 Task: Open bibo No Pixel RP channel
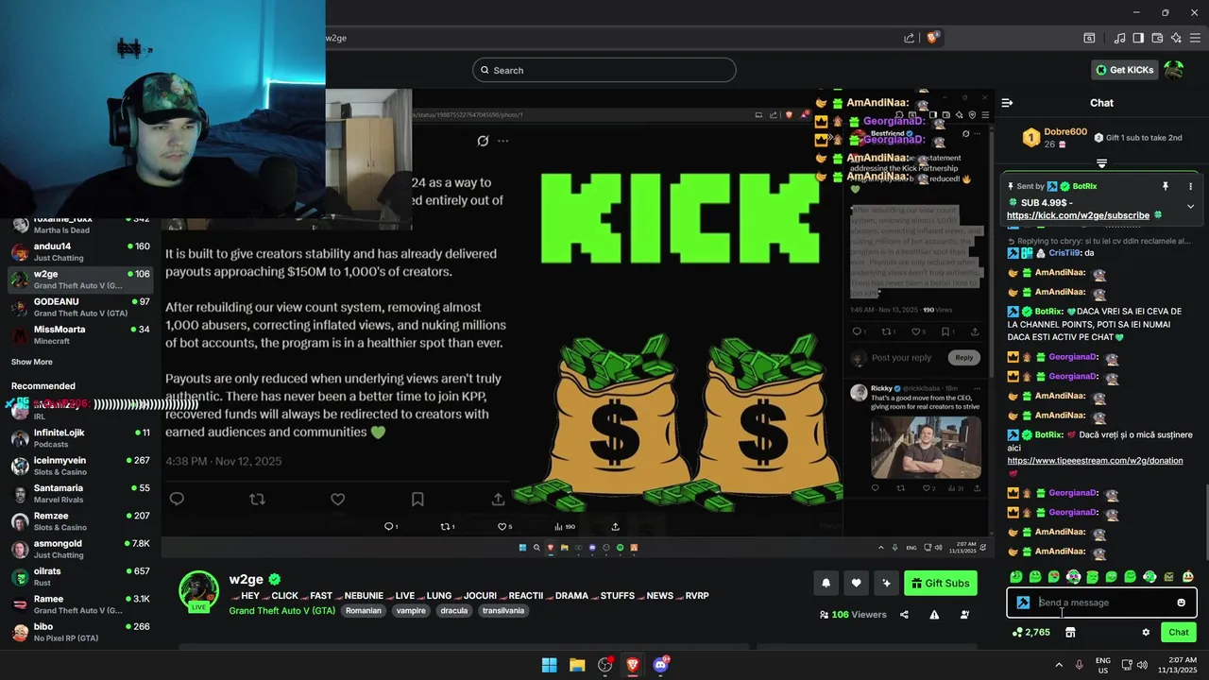(80, 632)
